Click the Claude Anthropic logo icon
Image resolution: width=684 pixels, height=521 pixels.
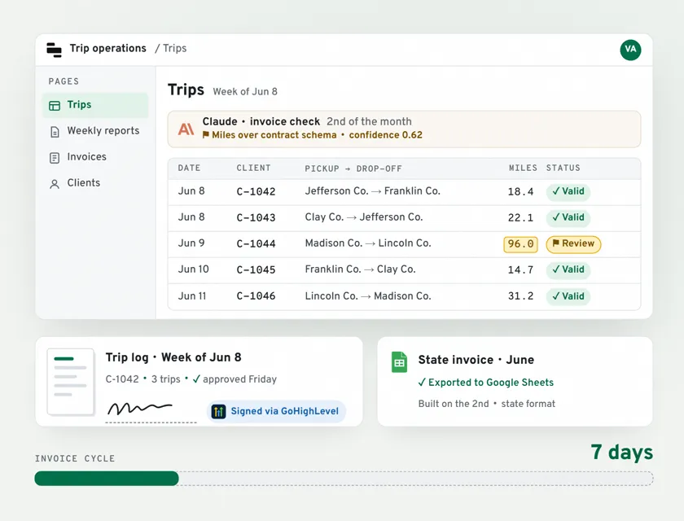(186, 129)
